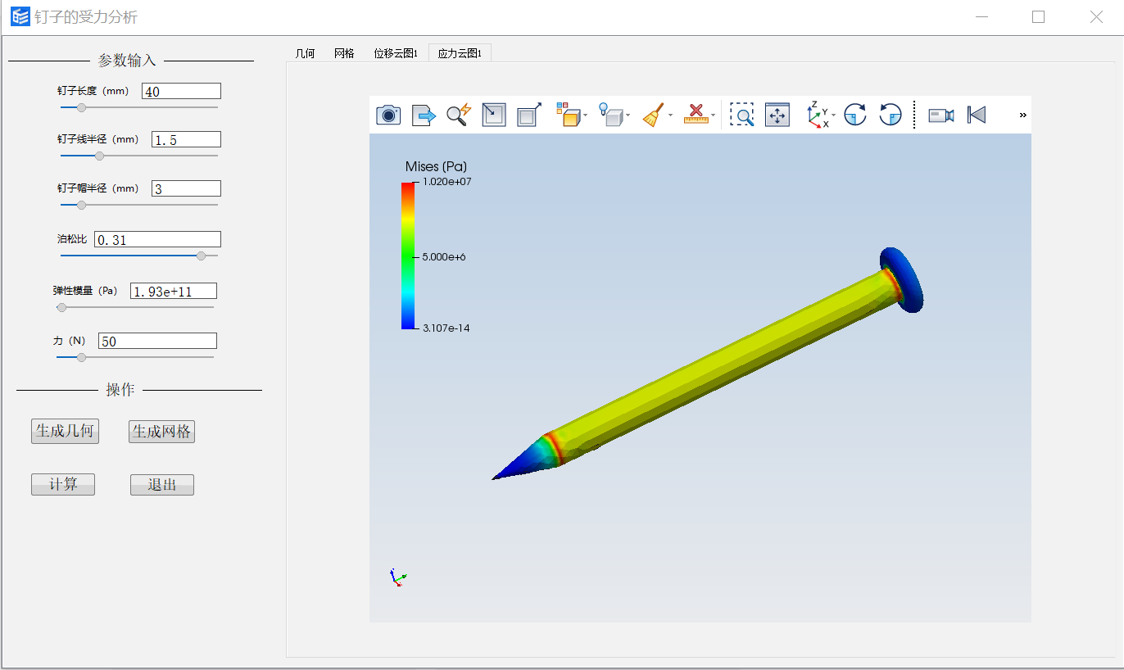Click the XYZ axis triad in the viewport
Screen dimensions: 1124x670
397,577
